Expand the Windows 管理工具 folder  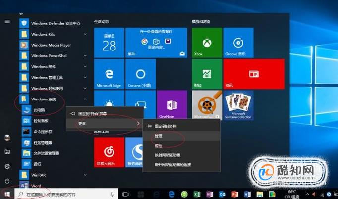click(x=85, y=77)
